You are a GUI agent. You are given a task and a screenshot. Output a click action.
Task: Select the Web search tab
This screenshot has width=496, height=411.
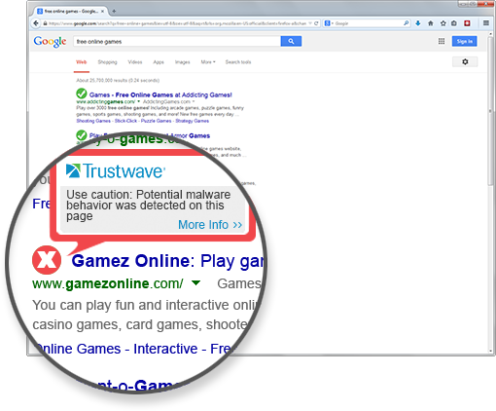(82, 62)
